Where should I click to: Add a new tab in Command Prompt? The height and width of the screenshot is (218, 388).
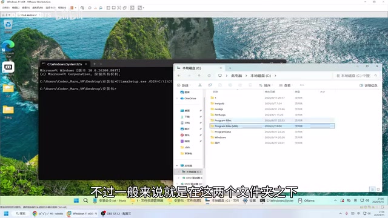click(x=95, y=64)
